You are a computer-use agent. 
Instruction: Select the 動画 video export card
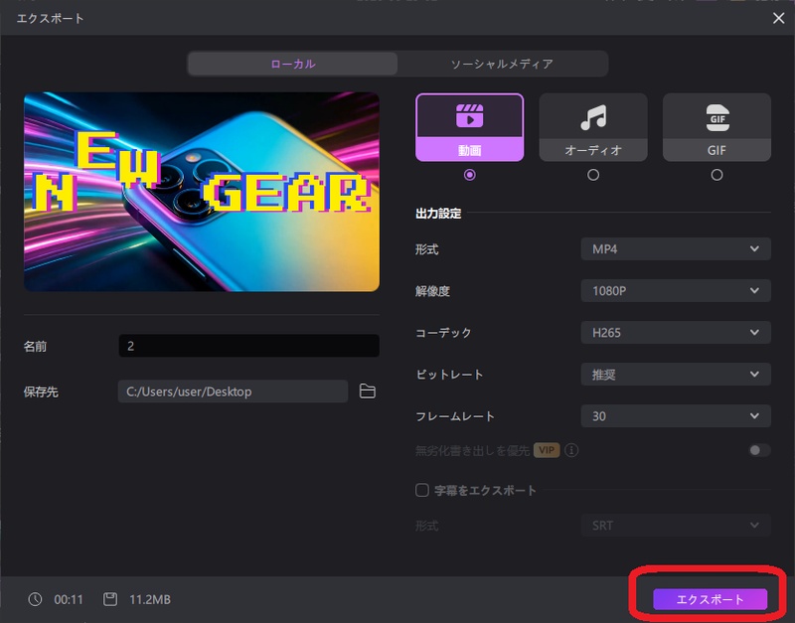[x=469, y=127]
